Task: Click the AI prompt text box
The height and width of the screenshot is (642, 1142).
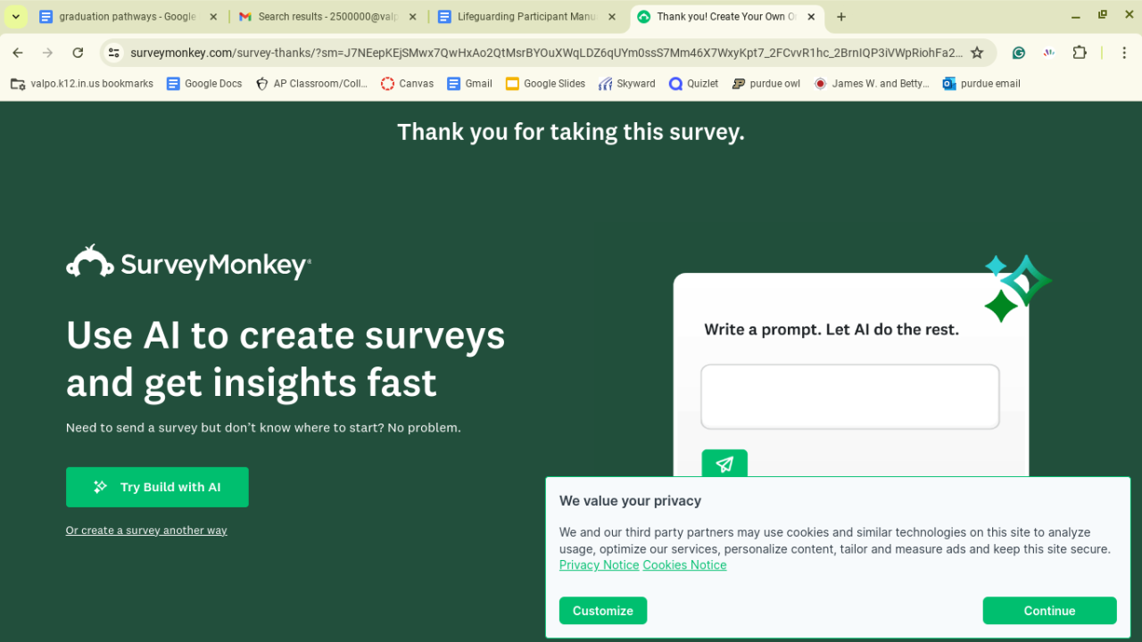Action: click(x=849, y=397)
